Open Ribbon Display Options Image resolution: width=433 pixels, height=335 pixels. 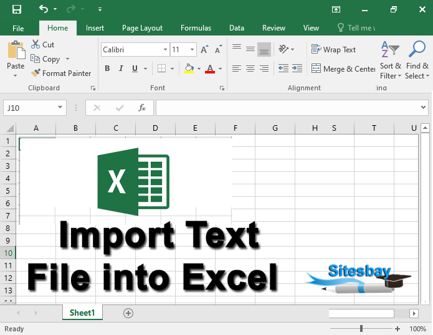336,10
